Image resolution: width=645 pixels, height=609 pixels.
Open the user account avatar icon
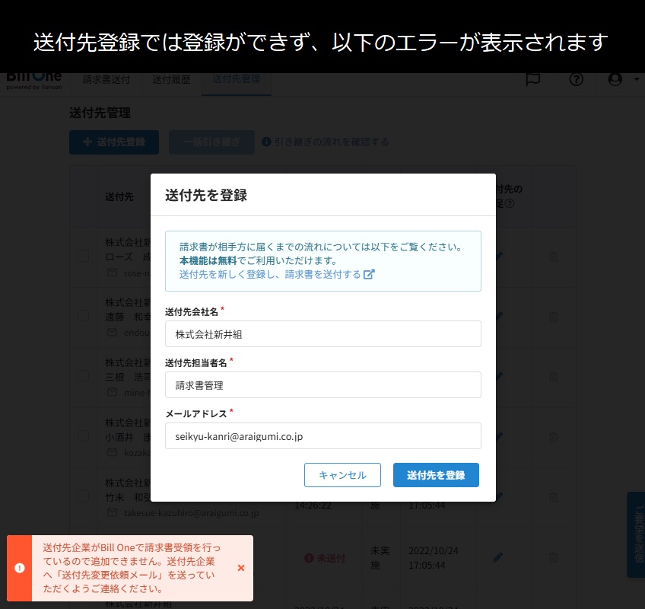point(615,79)
